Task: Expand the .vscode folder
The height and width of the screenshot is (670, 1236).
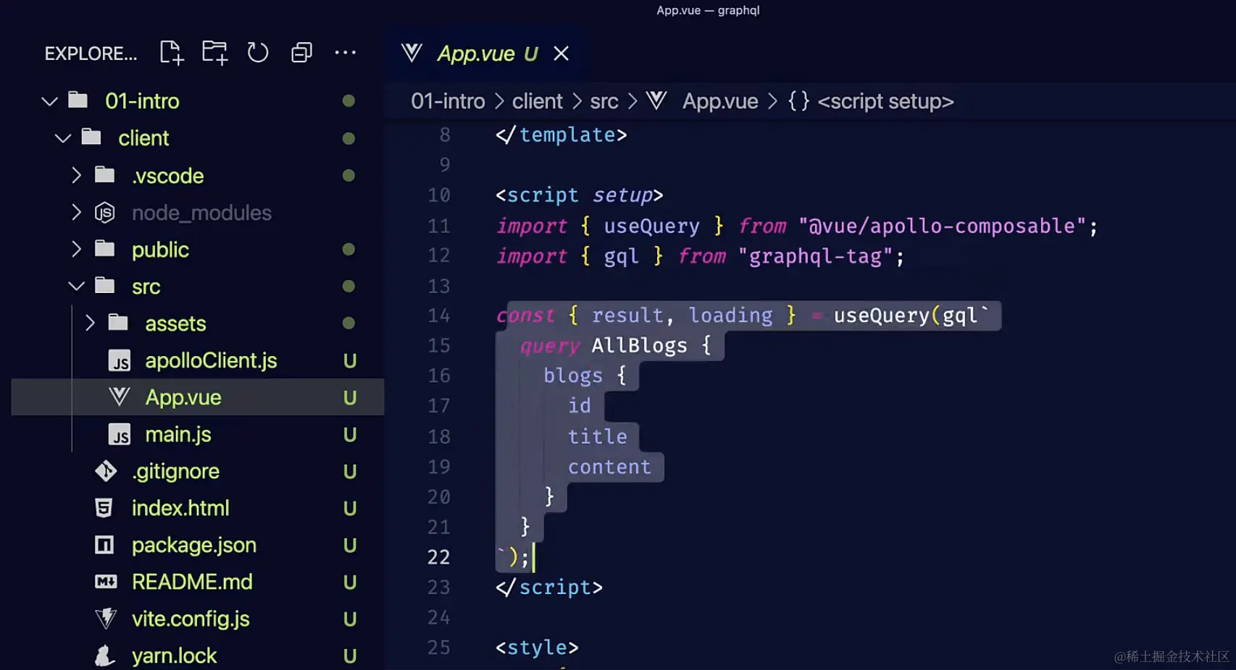Action: [x=76, y=175]
